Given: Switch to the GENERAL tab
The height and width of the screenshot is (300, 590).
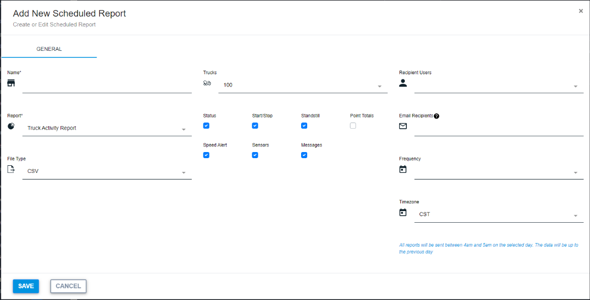Looking at the screenshot, I should [49, 49].
